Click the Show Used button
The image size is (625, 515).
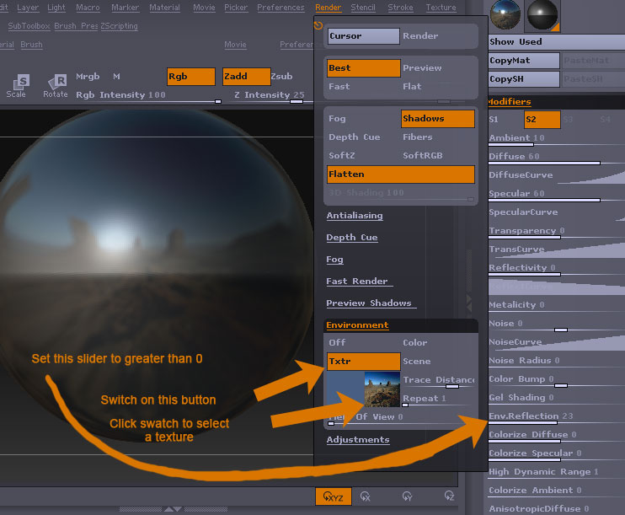click(x=557, y=41)
